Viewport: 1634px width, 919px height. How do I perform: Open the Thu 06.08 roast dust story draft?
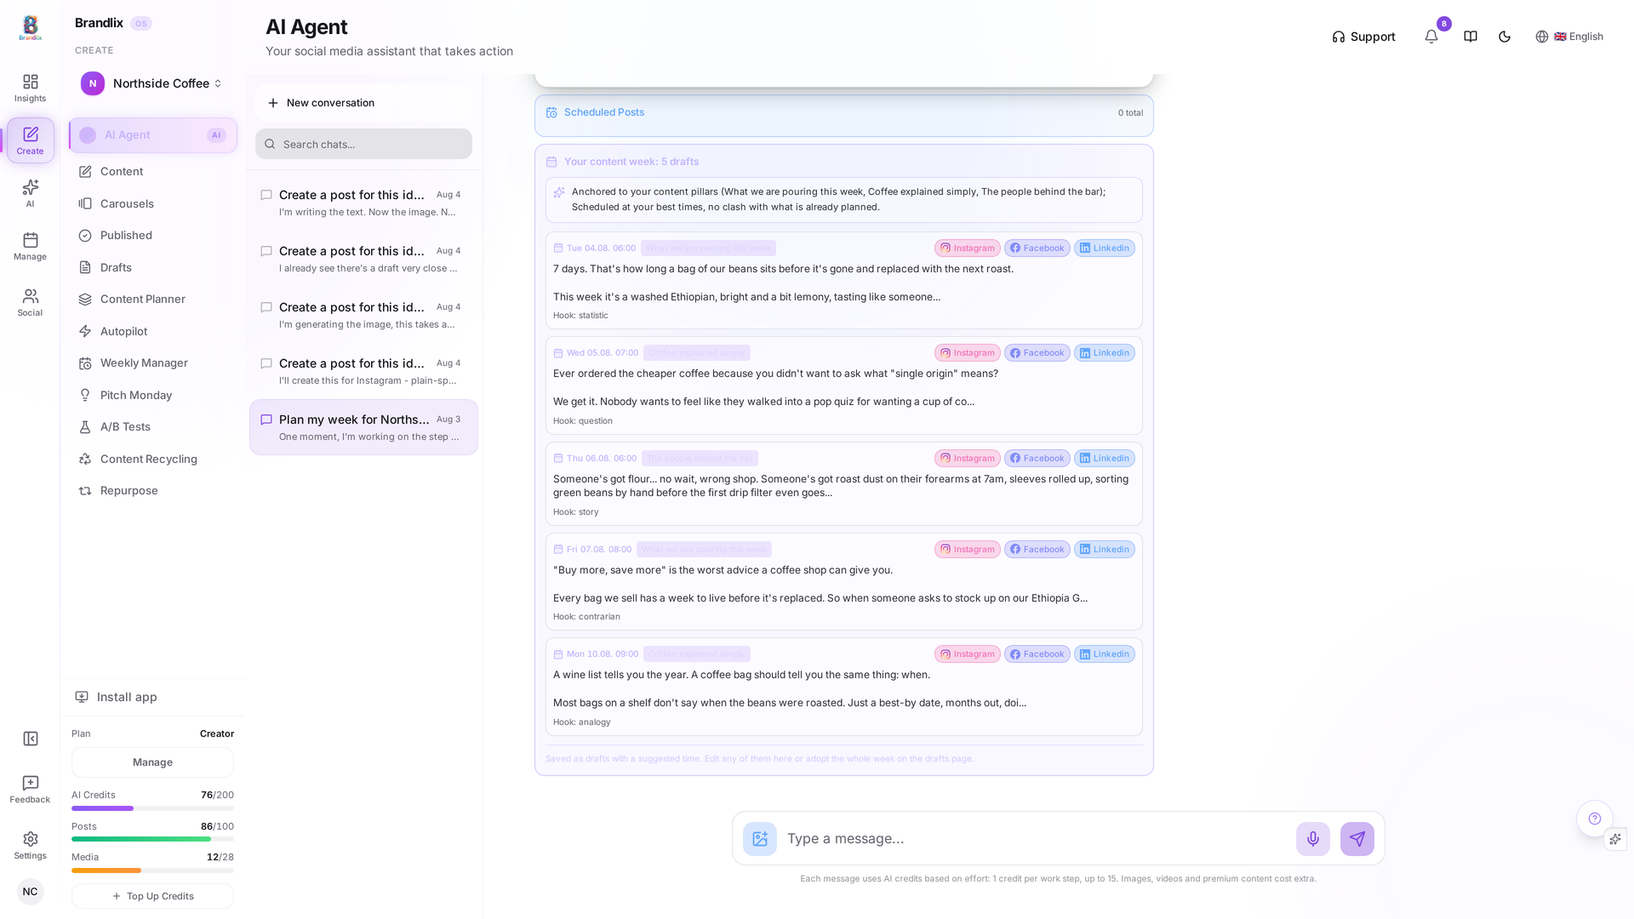pyautogui.click(x=843, y=483)
